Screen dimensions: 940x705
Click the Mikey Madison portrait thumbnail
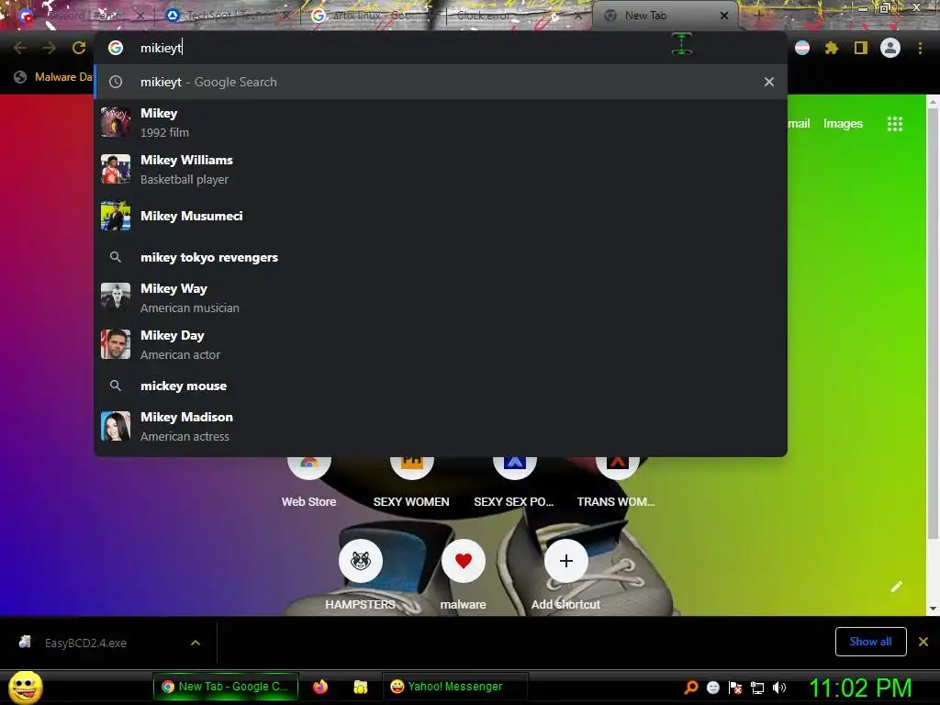116,426
